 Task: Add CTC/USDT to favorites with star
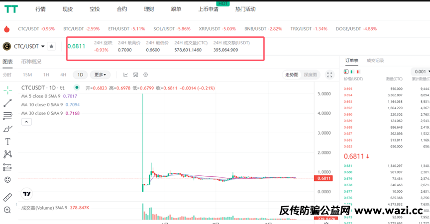point(51,46)
